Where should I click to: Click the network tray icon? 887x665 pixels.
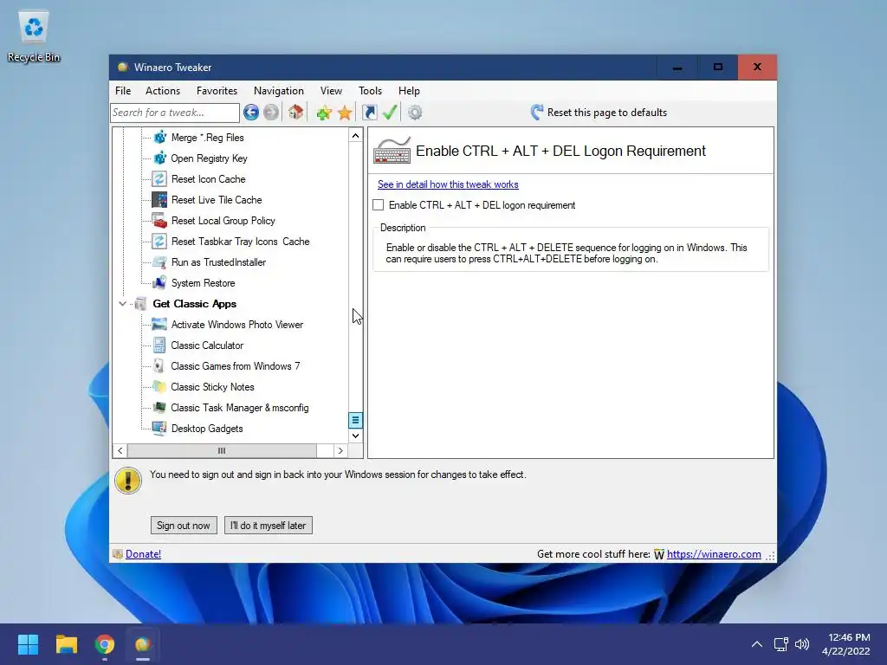[781, 644]
